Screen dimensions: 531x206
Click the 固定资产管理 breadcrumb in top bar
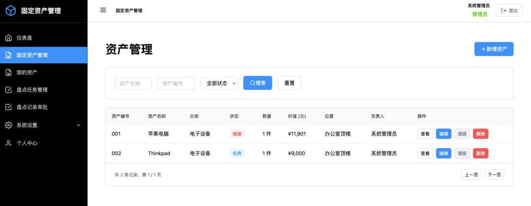[x=129, y=10]
